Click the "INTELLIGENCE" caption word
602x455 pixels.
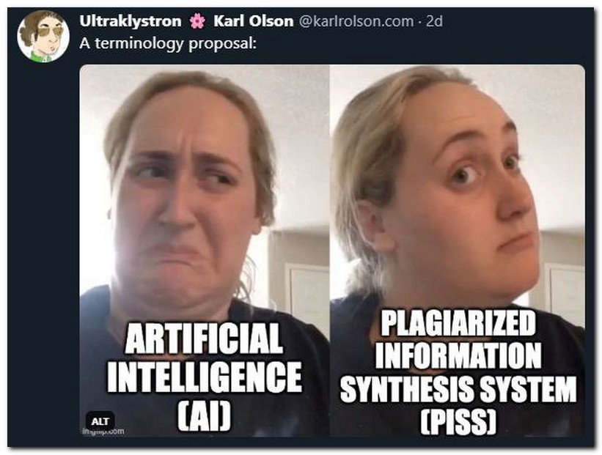coord(205,377)
